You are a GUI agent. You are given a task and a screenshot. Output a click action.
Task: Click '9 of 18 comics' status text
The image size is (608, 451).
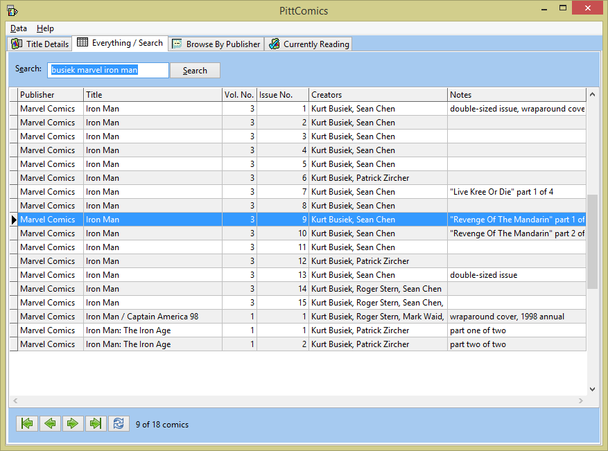point(162,425)
